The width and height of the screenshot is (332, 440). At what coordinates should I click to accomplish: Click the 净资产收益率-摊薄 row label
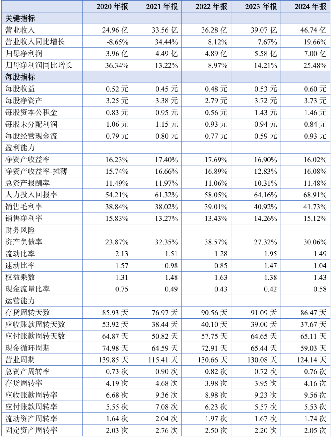click(x=36, y=171)
